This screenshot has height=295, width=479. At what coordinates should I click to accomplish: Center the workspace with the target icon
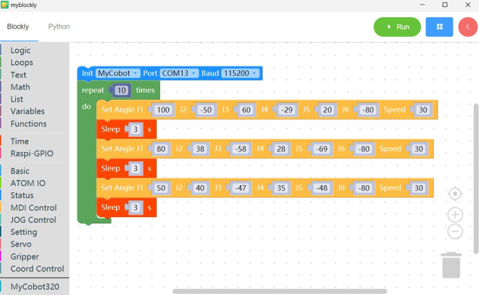click(455, 194)
